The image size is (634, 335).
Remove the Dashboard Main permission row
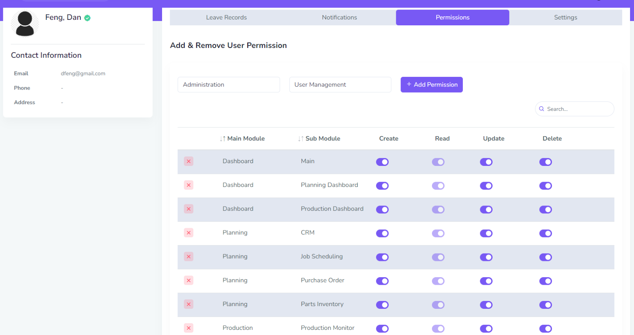click(x=189, y=161)
